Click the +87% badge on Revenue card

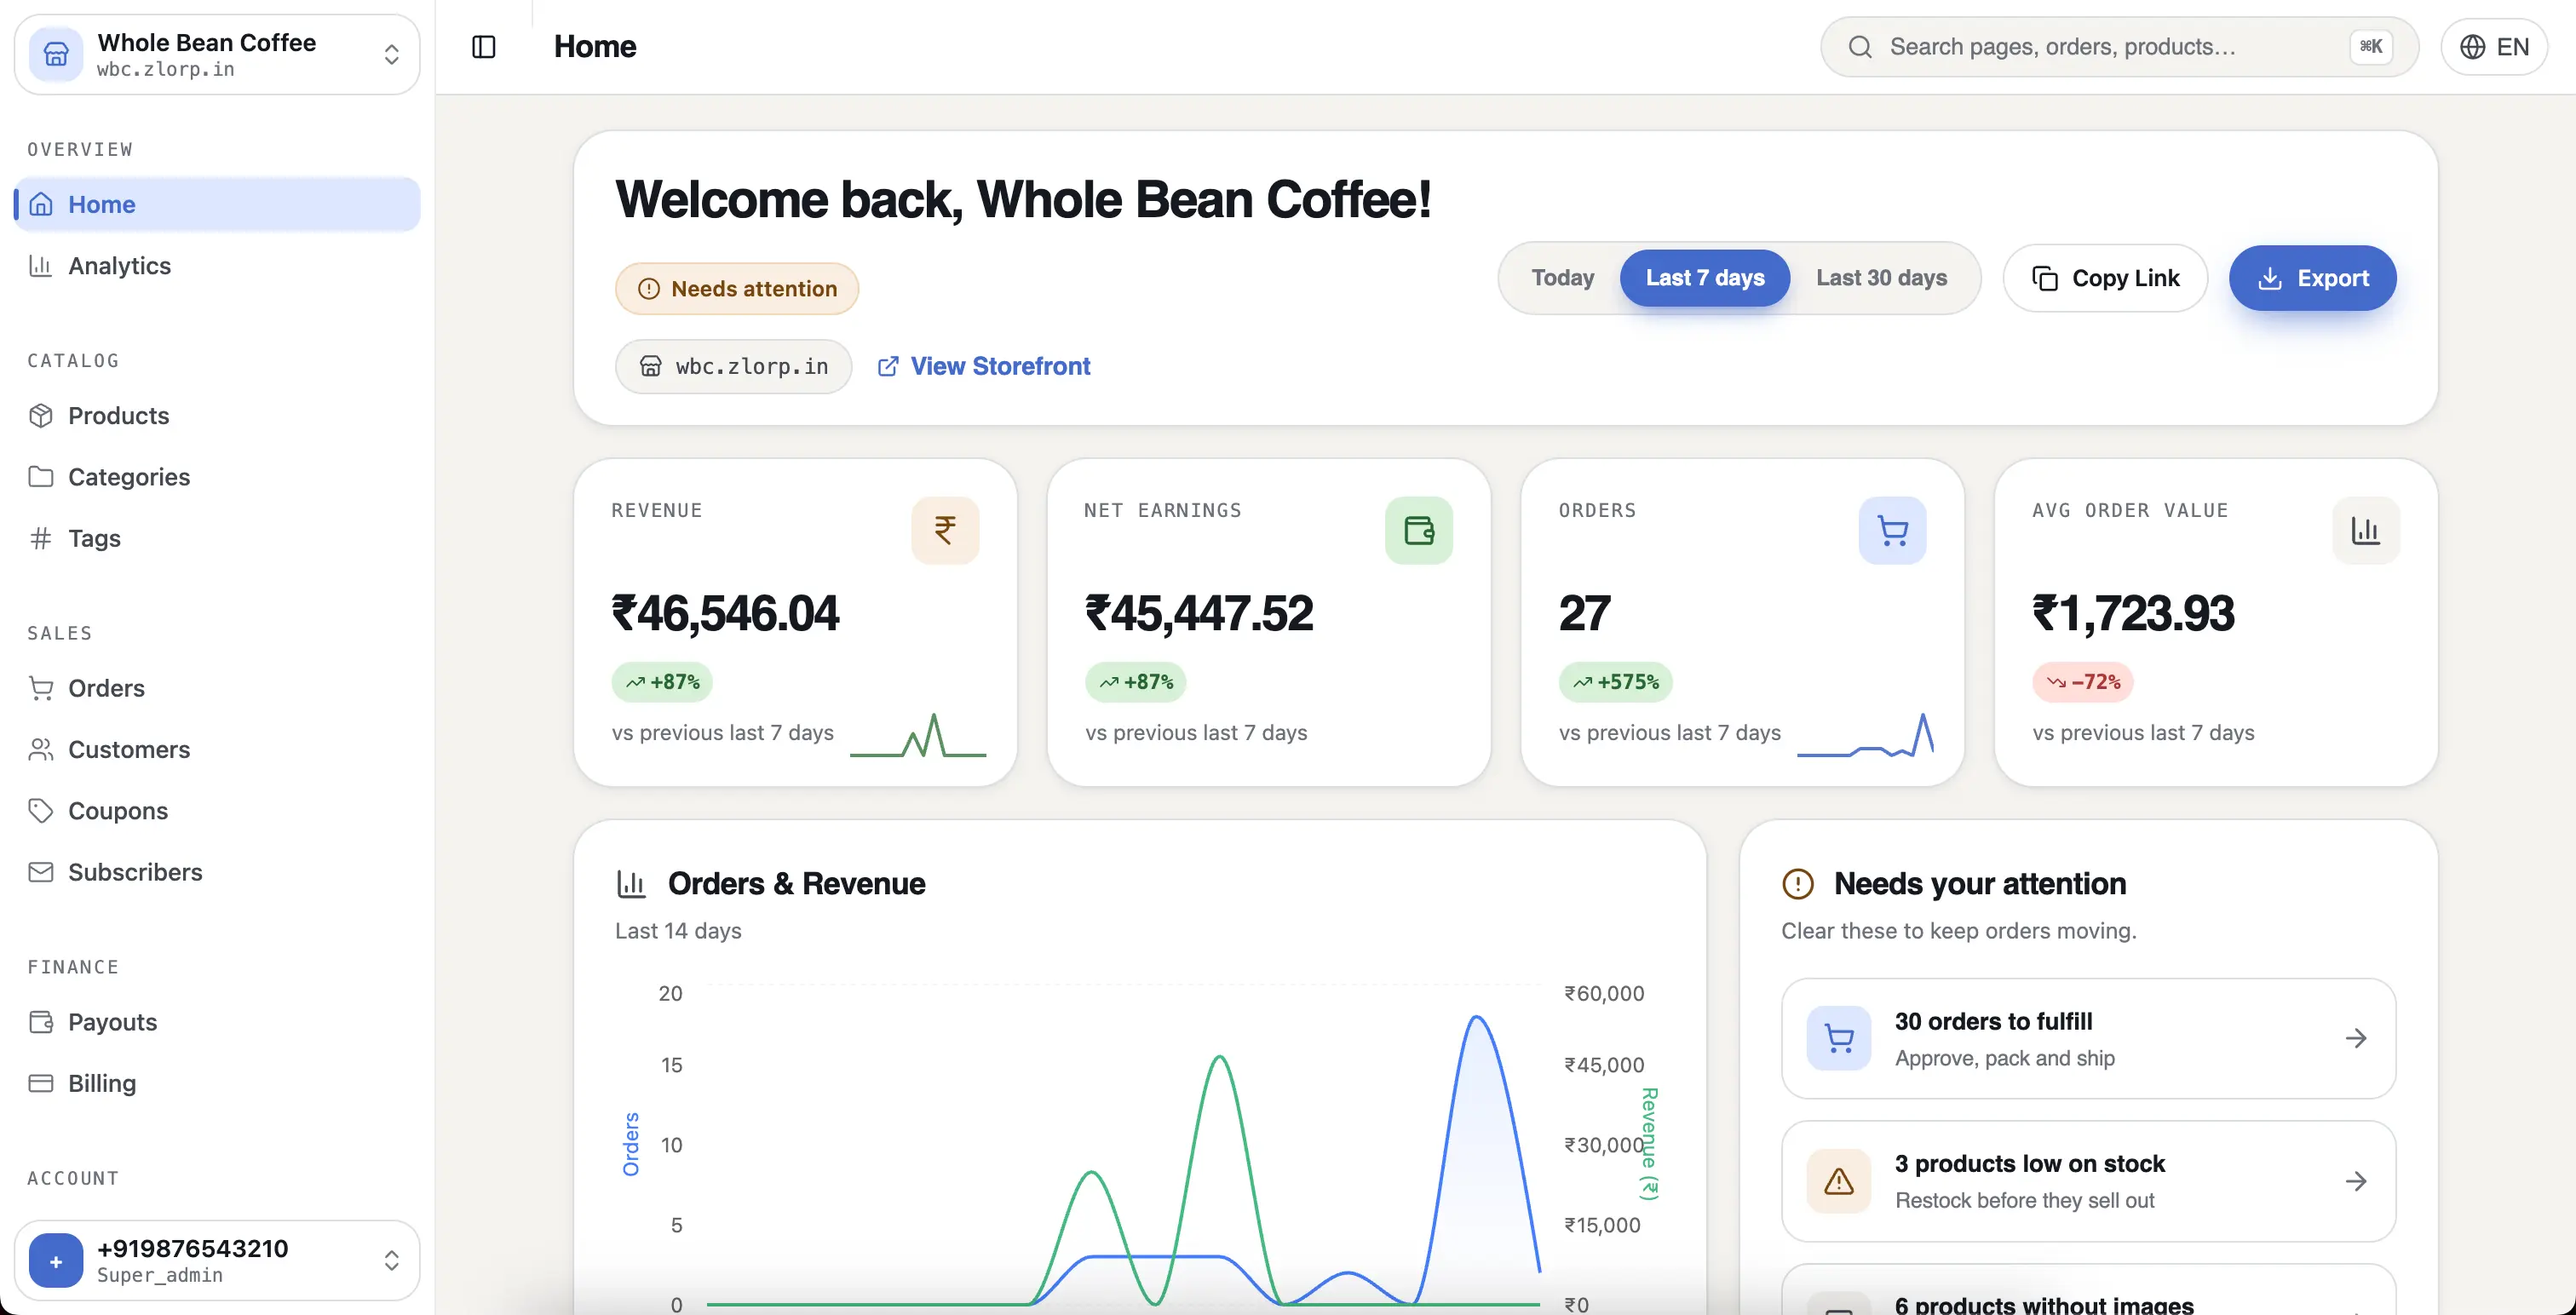662,682
